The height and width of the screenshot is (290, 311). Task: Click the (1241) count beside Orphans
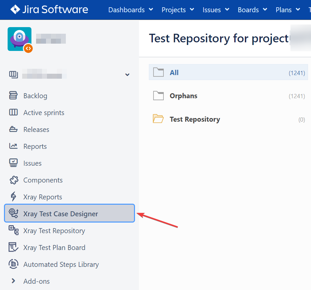297,96
